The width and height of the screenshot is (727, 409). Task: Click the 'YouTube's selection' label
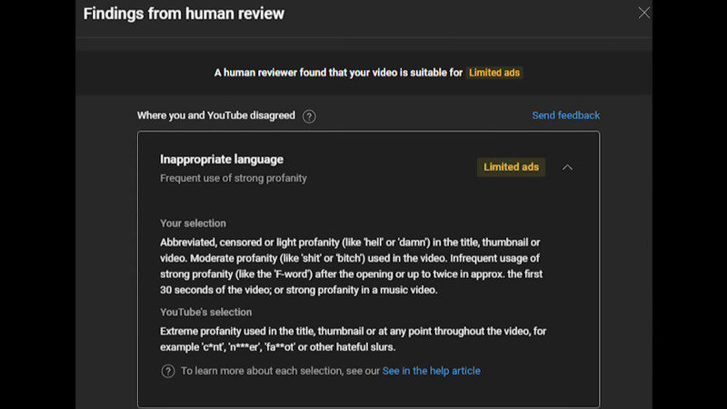click(x=204, y=313)
